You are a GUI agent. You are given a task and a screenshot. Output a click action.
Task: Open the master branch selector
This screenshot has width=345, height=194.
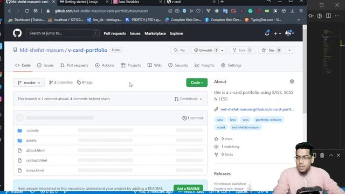29,82
